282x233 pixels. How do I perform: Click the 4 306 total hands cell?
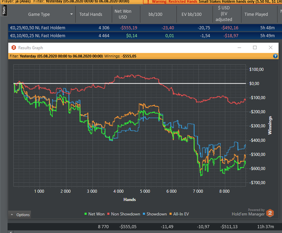[x=104, y=28]
